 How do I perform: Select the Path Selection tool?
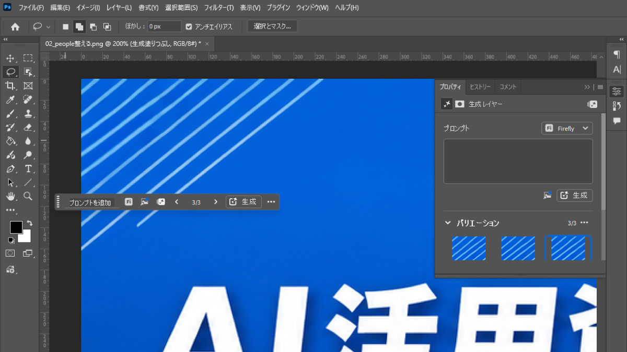tap(10, 183)
